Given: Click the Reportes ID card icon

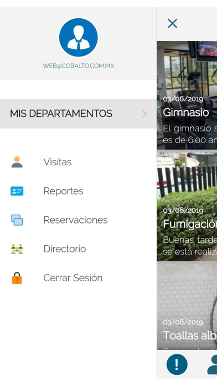Looking at the screenshot, I should [17, 191].
